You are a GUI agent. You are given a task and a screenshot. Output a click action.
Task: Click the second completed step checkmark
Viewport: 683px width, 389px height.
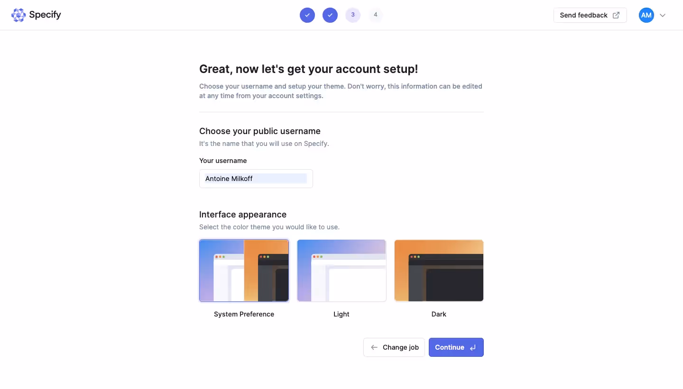click(330, 15)
